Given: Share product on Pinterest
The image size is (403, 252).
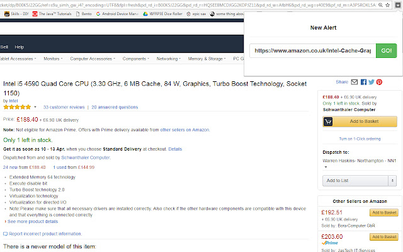Looking at the screenshot, I should (x=379, y=82).
